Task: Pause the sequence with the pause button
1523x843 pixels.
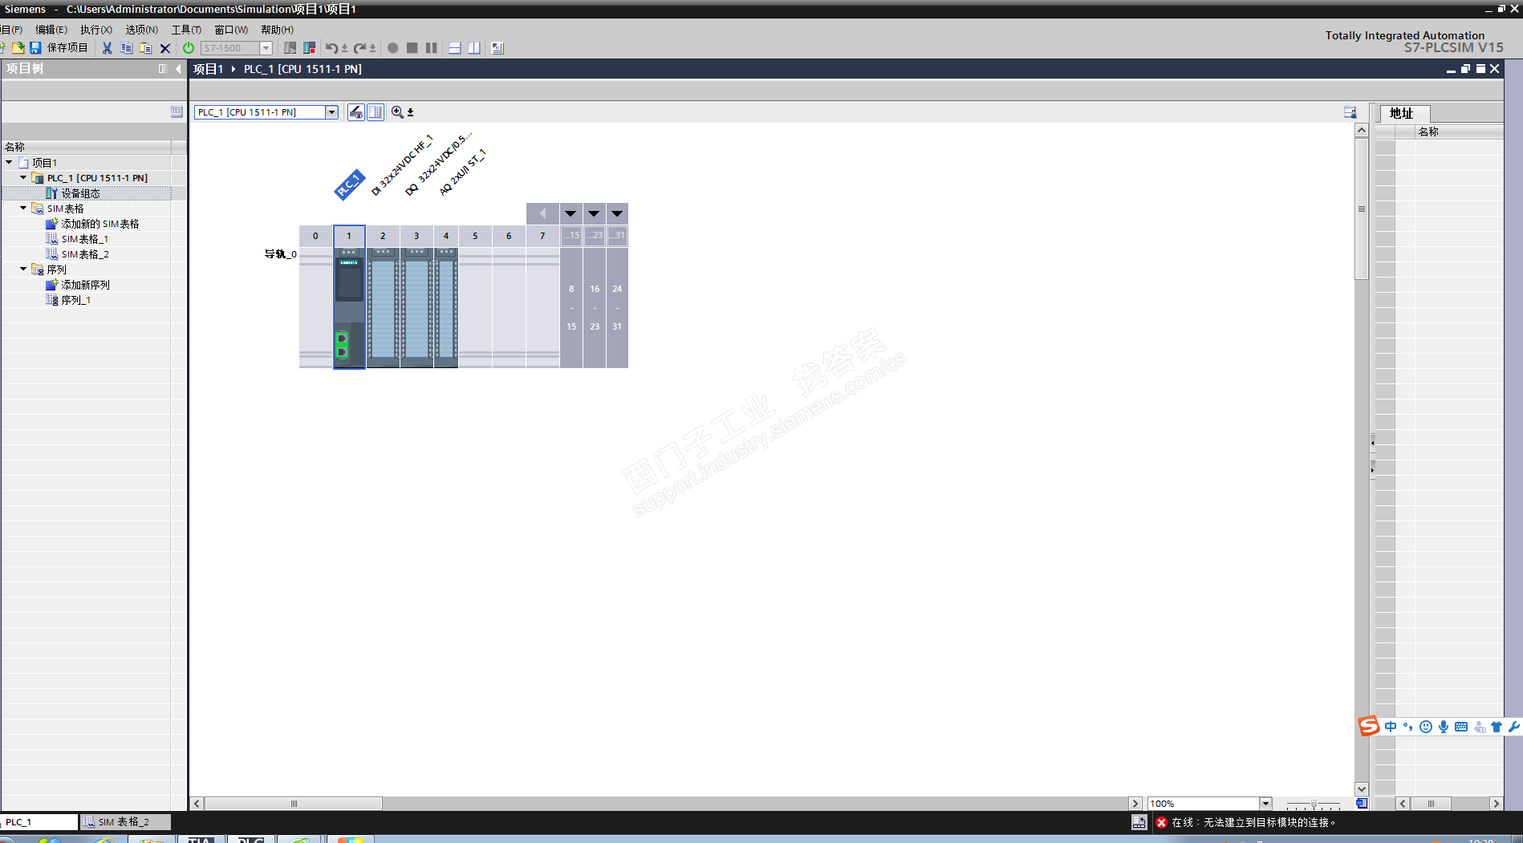Action: point(431,48)
